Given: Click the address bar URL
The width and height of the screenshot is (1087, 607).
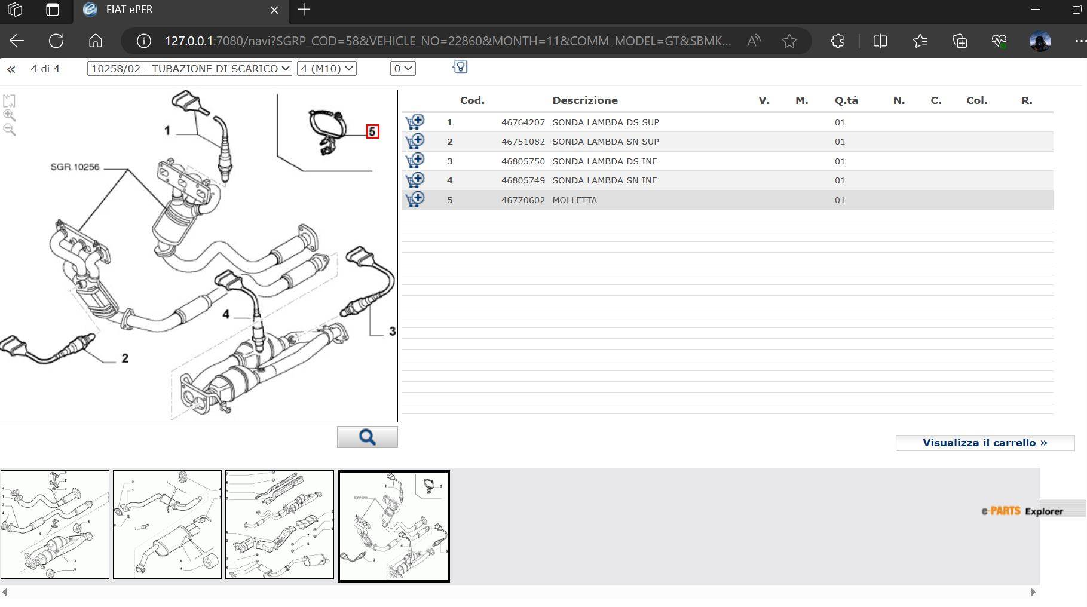Looking at the screenshot, I should point(448,41).
